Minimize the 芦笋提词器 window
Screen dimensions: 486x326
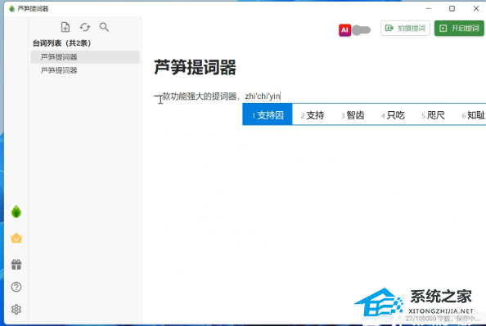click(429, 9)
